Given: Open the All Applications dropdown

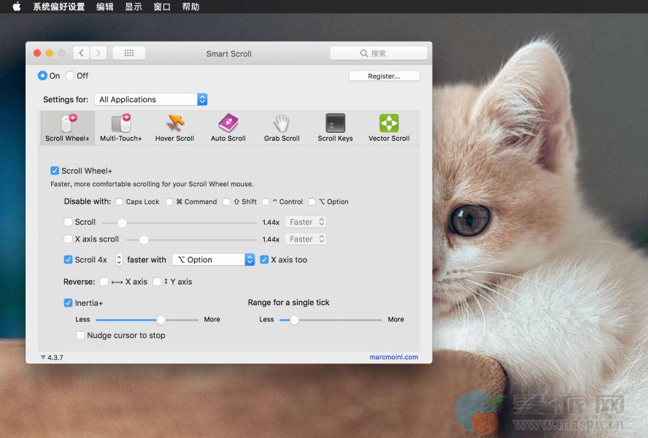Looking at the screenshot, I should coord(151,99).
